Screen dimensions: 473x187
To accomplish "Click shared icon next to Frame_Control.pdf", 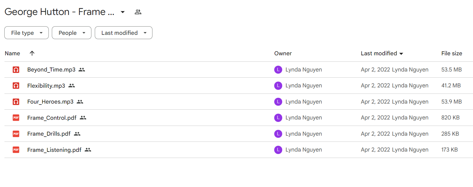I will [83, 118].
